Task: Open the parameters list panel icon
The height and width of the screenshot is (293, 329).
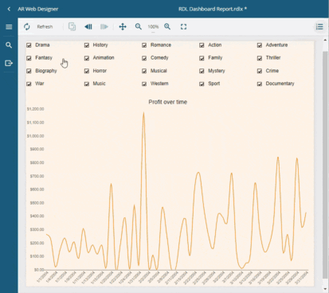Action: coord(319,26)
